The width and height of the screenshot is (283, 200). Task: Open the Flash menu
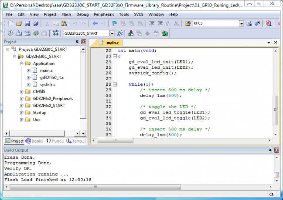[x=66, y=14]
